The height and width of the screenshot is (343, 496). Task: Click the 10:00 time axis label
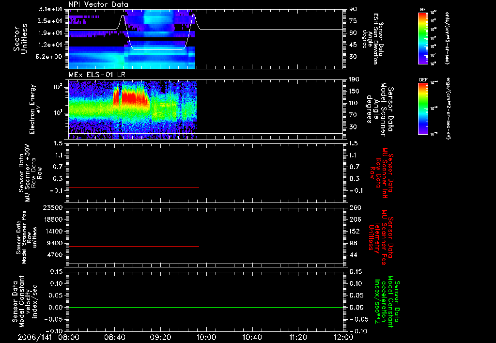pos(206,337)
